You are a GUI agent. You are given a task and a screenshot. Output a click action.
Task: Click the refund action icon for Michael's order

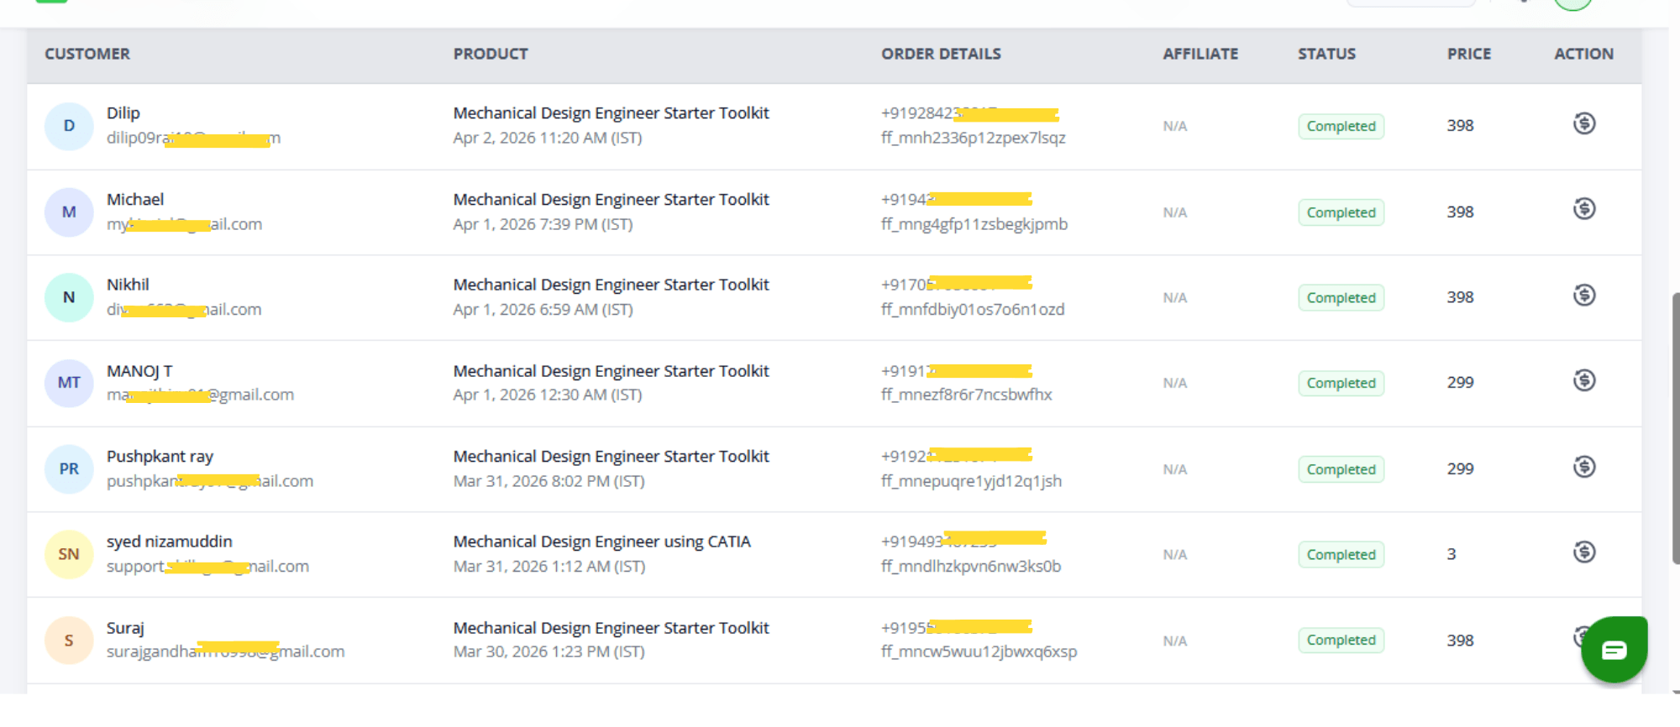[x=1584, y=209]
